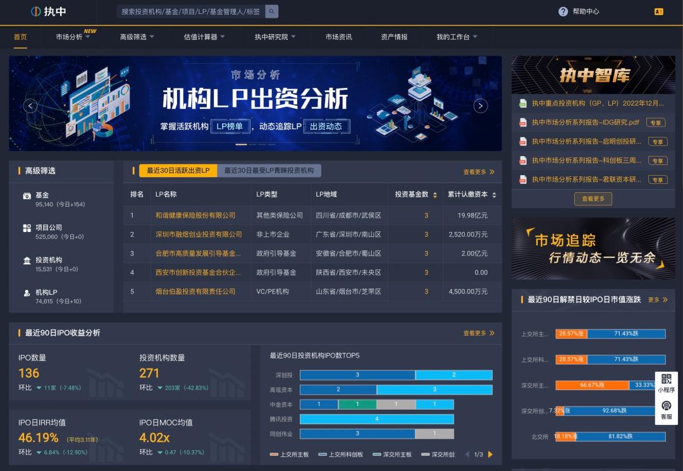The height and width of the screenshot is (471, 683).
Task: Click the 项目公司 grid icon
Action: [x=27, y=228]
